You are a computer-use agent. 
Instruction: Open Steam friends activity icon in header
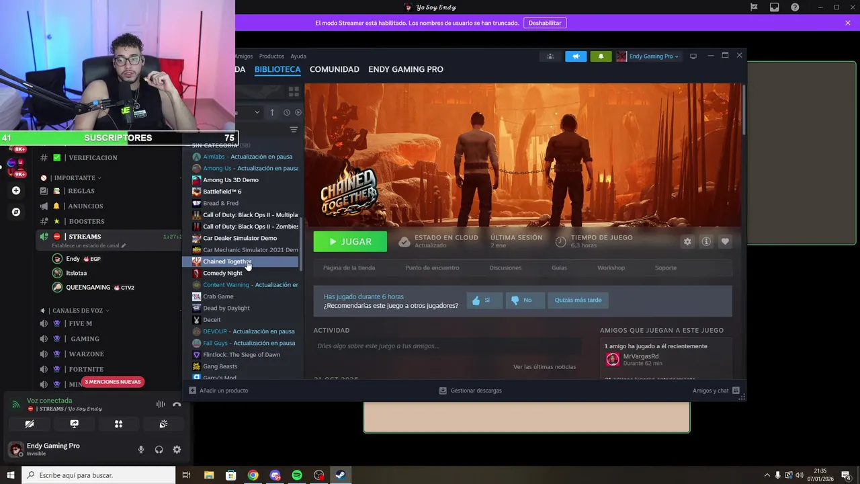pyautogui.click(x=550, y=56)
